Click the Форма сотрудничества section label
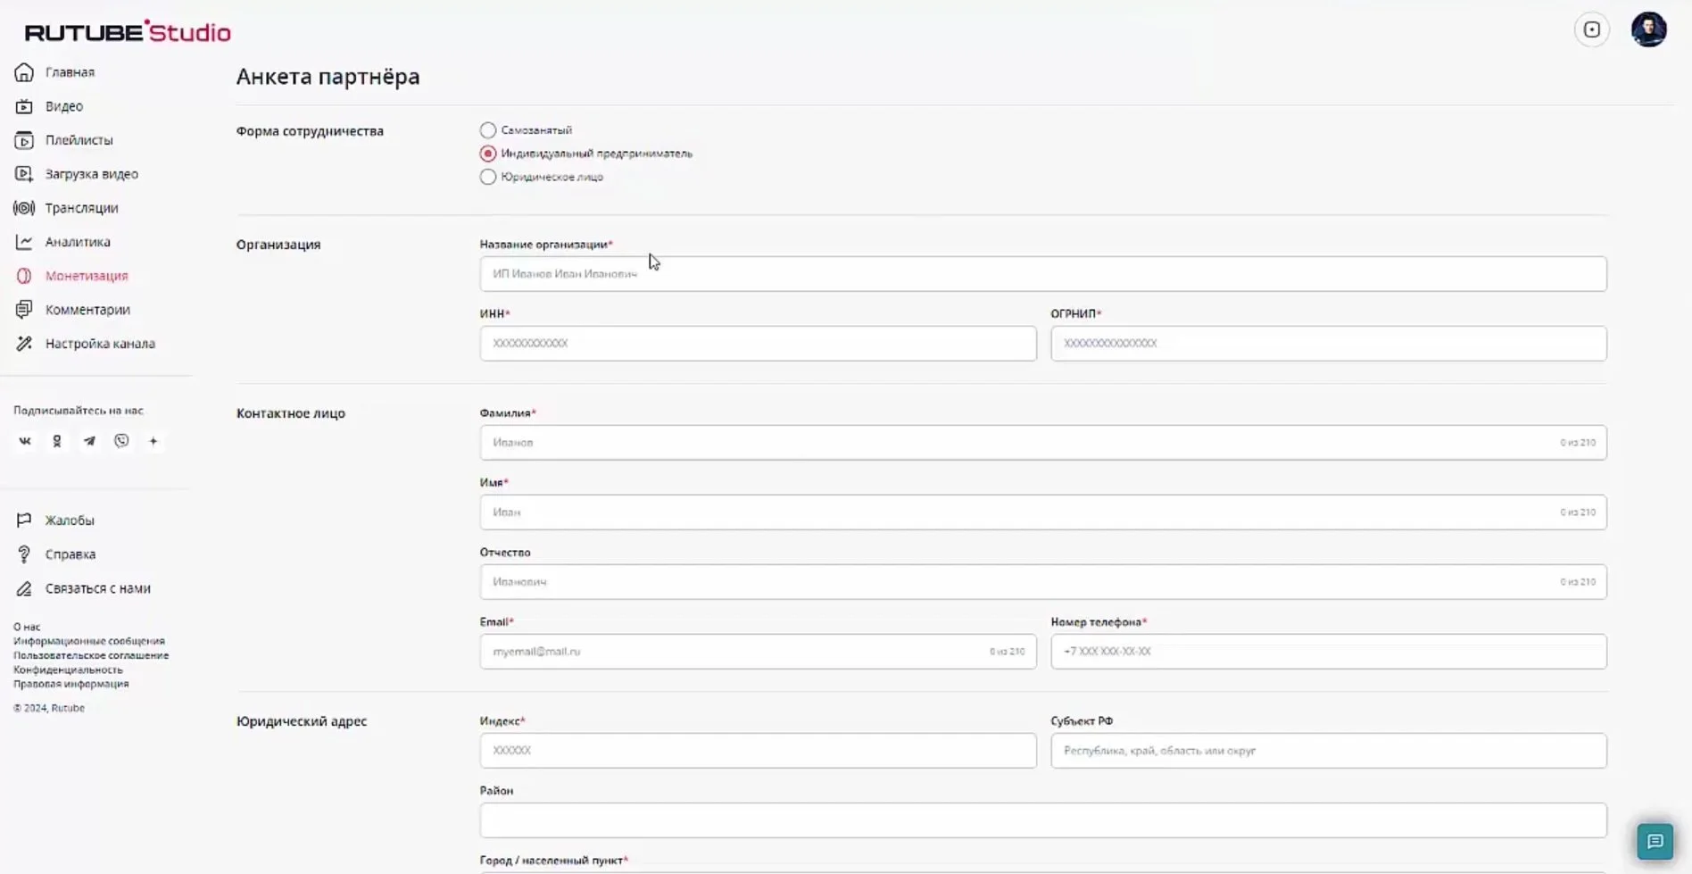The image size is (1692, 874). (x=310, y=131)
